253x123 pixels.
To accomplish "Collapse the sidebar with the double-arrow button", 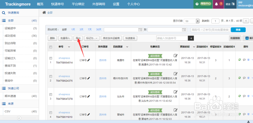I will [19, 118].
